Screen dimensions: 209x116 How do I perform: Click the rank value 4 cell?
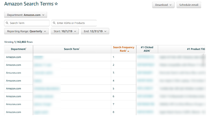tap(123, 81)
